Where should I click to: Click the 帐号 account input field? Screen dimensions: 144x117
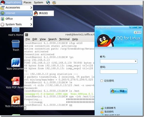119,61
